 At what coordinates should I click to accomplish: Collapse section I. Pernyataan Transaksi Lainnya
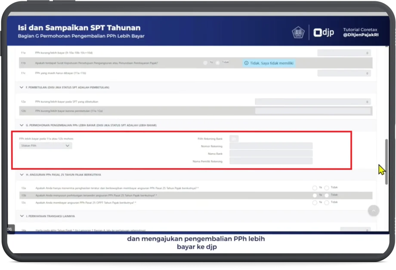click(22, 216)
